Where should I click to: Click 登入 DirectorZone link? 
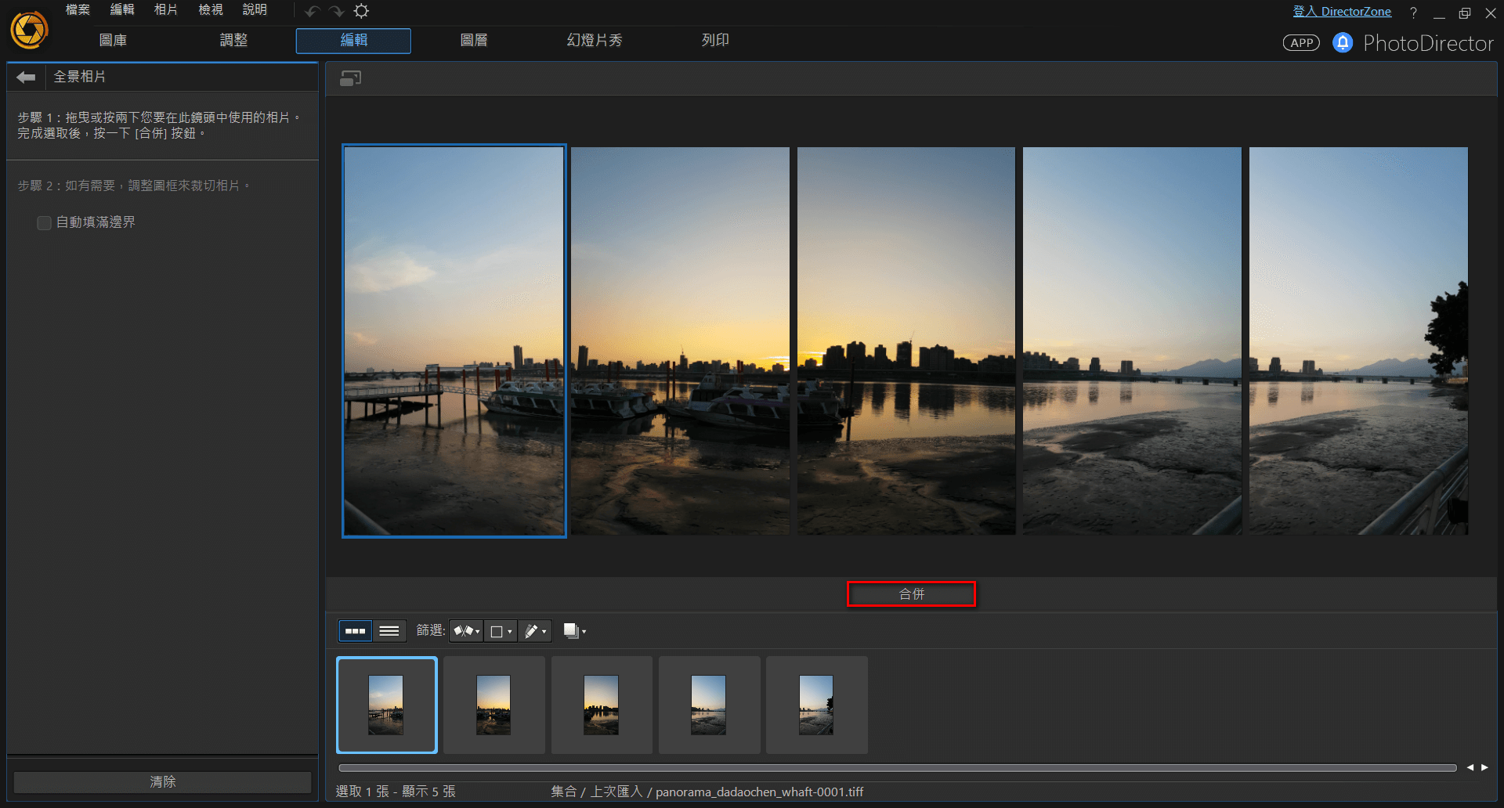click(x=1342, y=12)
